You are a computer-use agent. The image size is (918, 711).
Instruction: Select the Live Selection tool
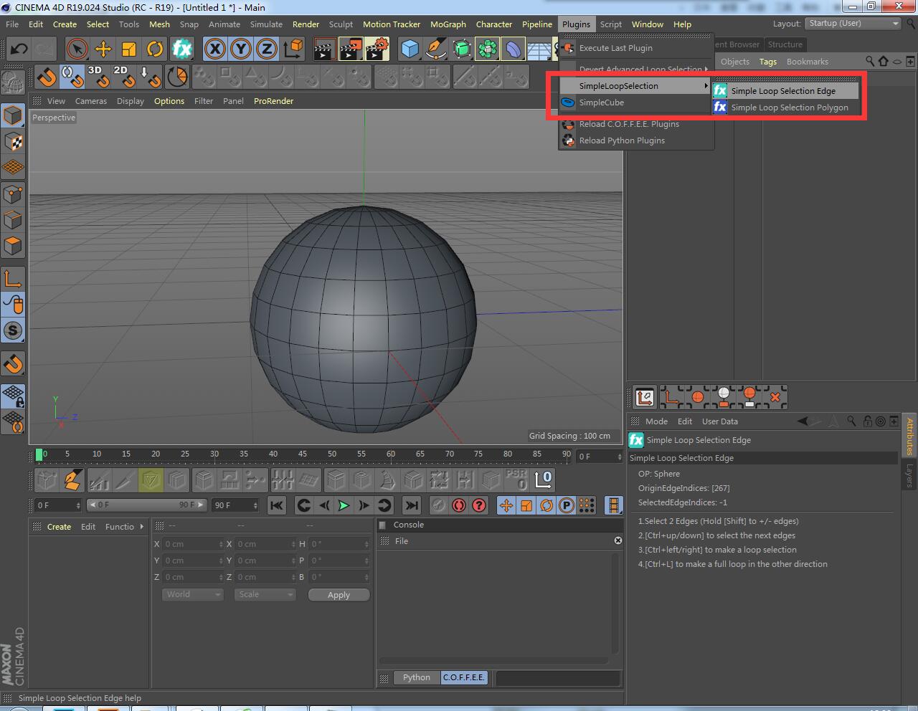point(76,49)
